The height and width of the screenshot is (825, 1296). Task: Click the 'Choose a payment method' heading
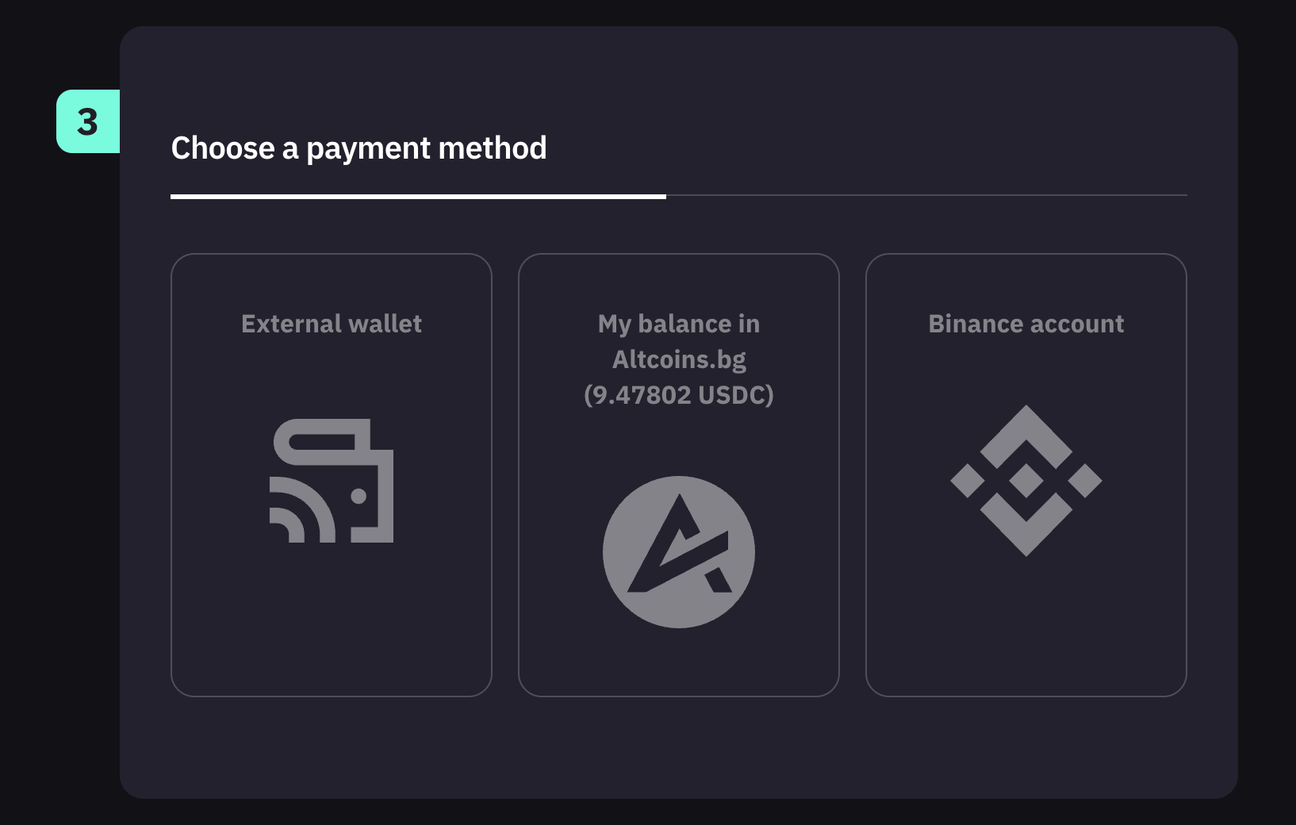[359, 148]
